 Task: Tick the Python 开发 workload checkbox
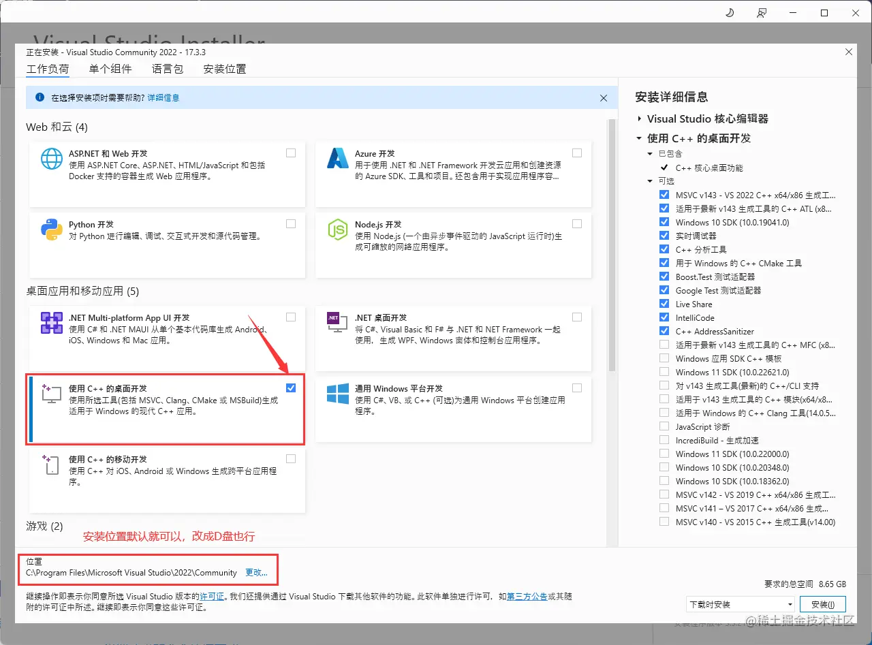coord(291,224)
